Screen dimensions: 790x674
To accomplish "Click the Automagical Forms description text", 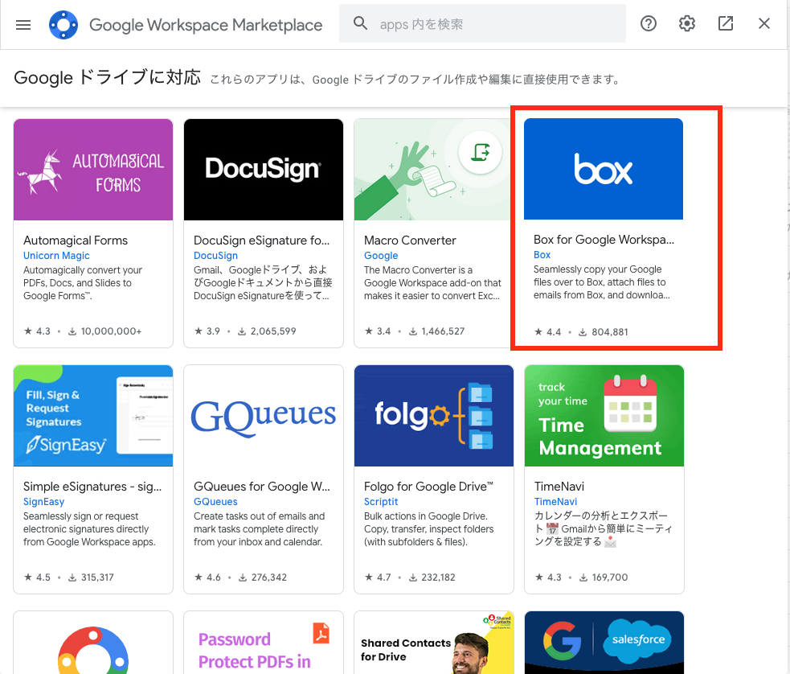I will point(83,283).
